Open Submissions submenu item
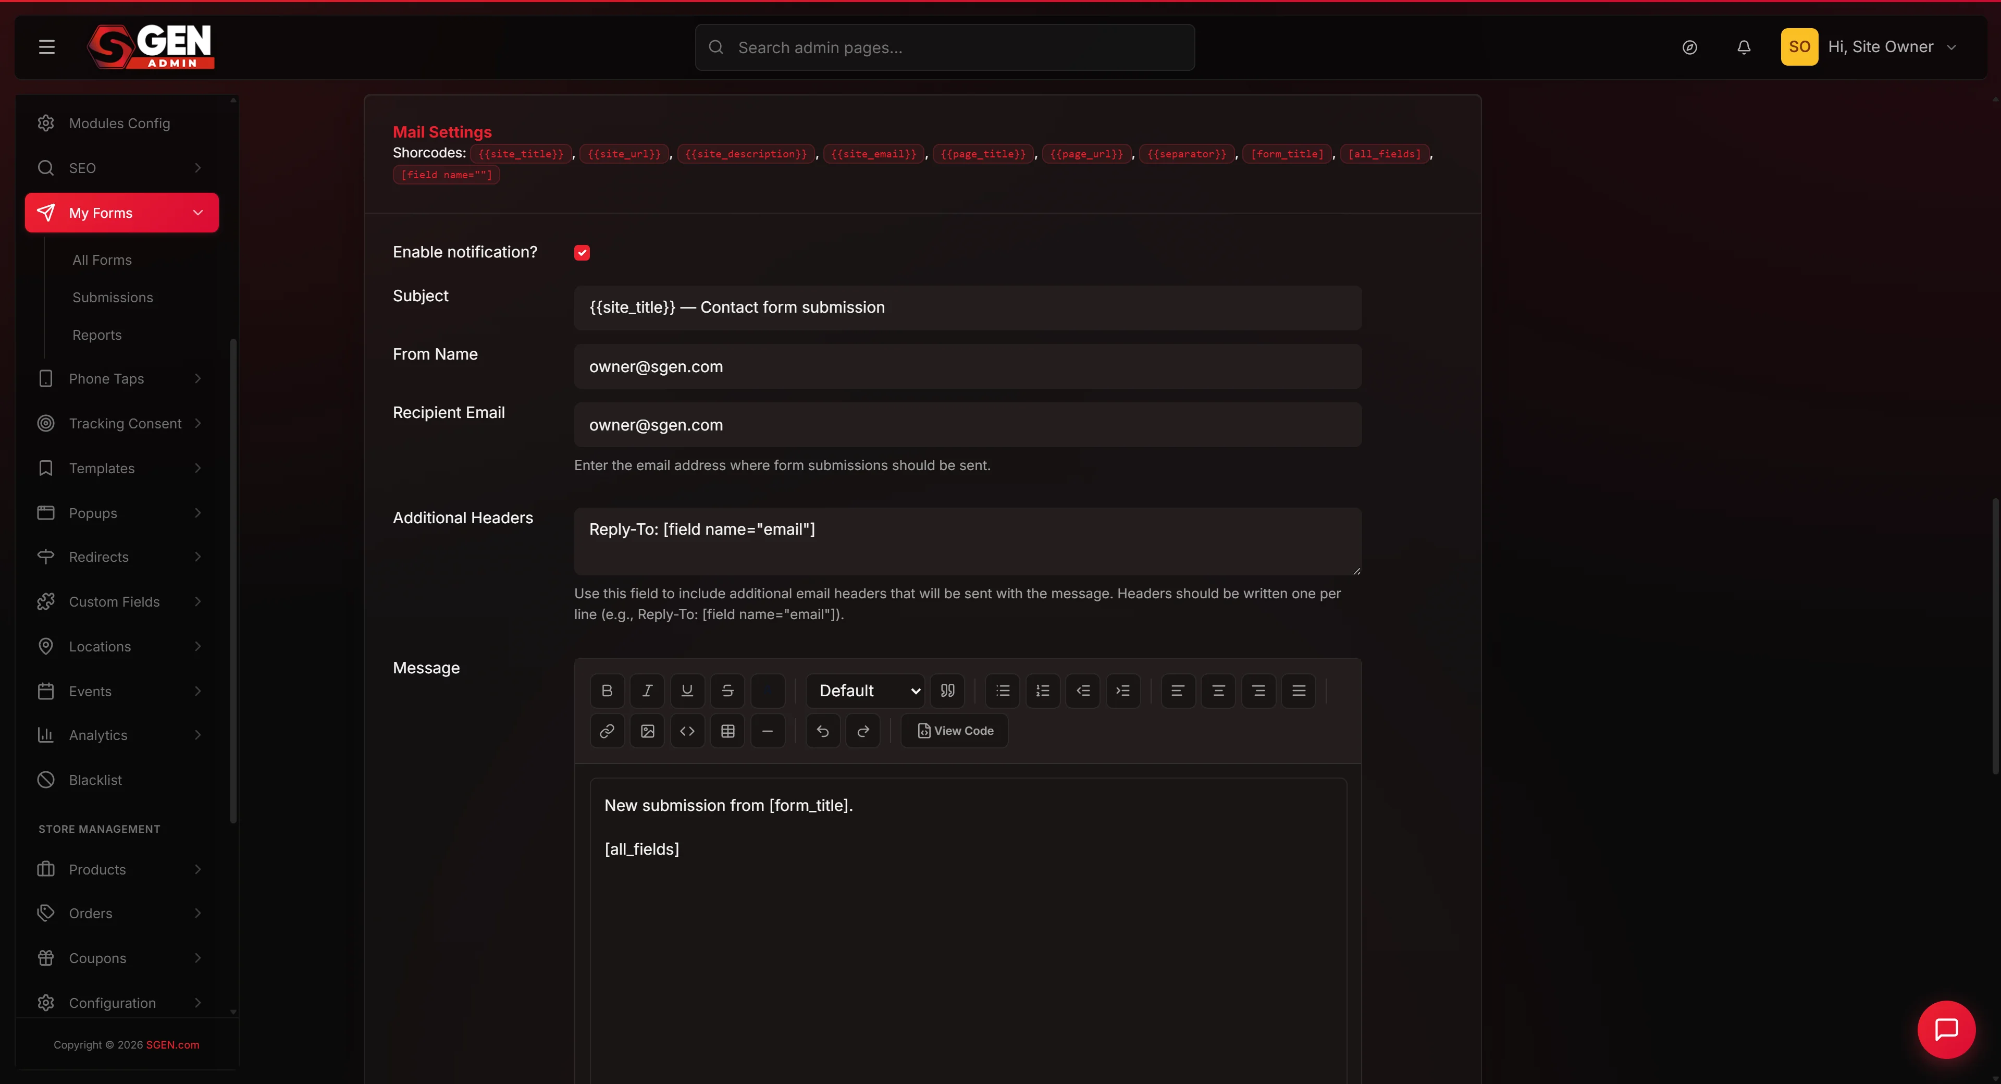The width and height of the screenshot is (2001, 1084). click(113, 298)
